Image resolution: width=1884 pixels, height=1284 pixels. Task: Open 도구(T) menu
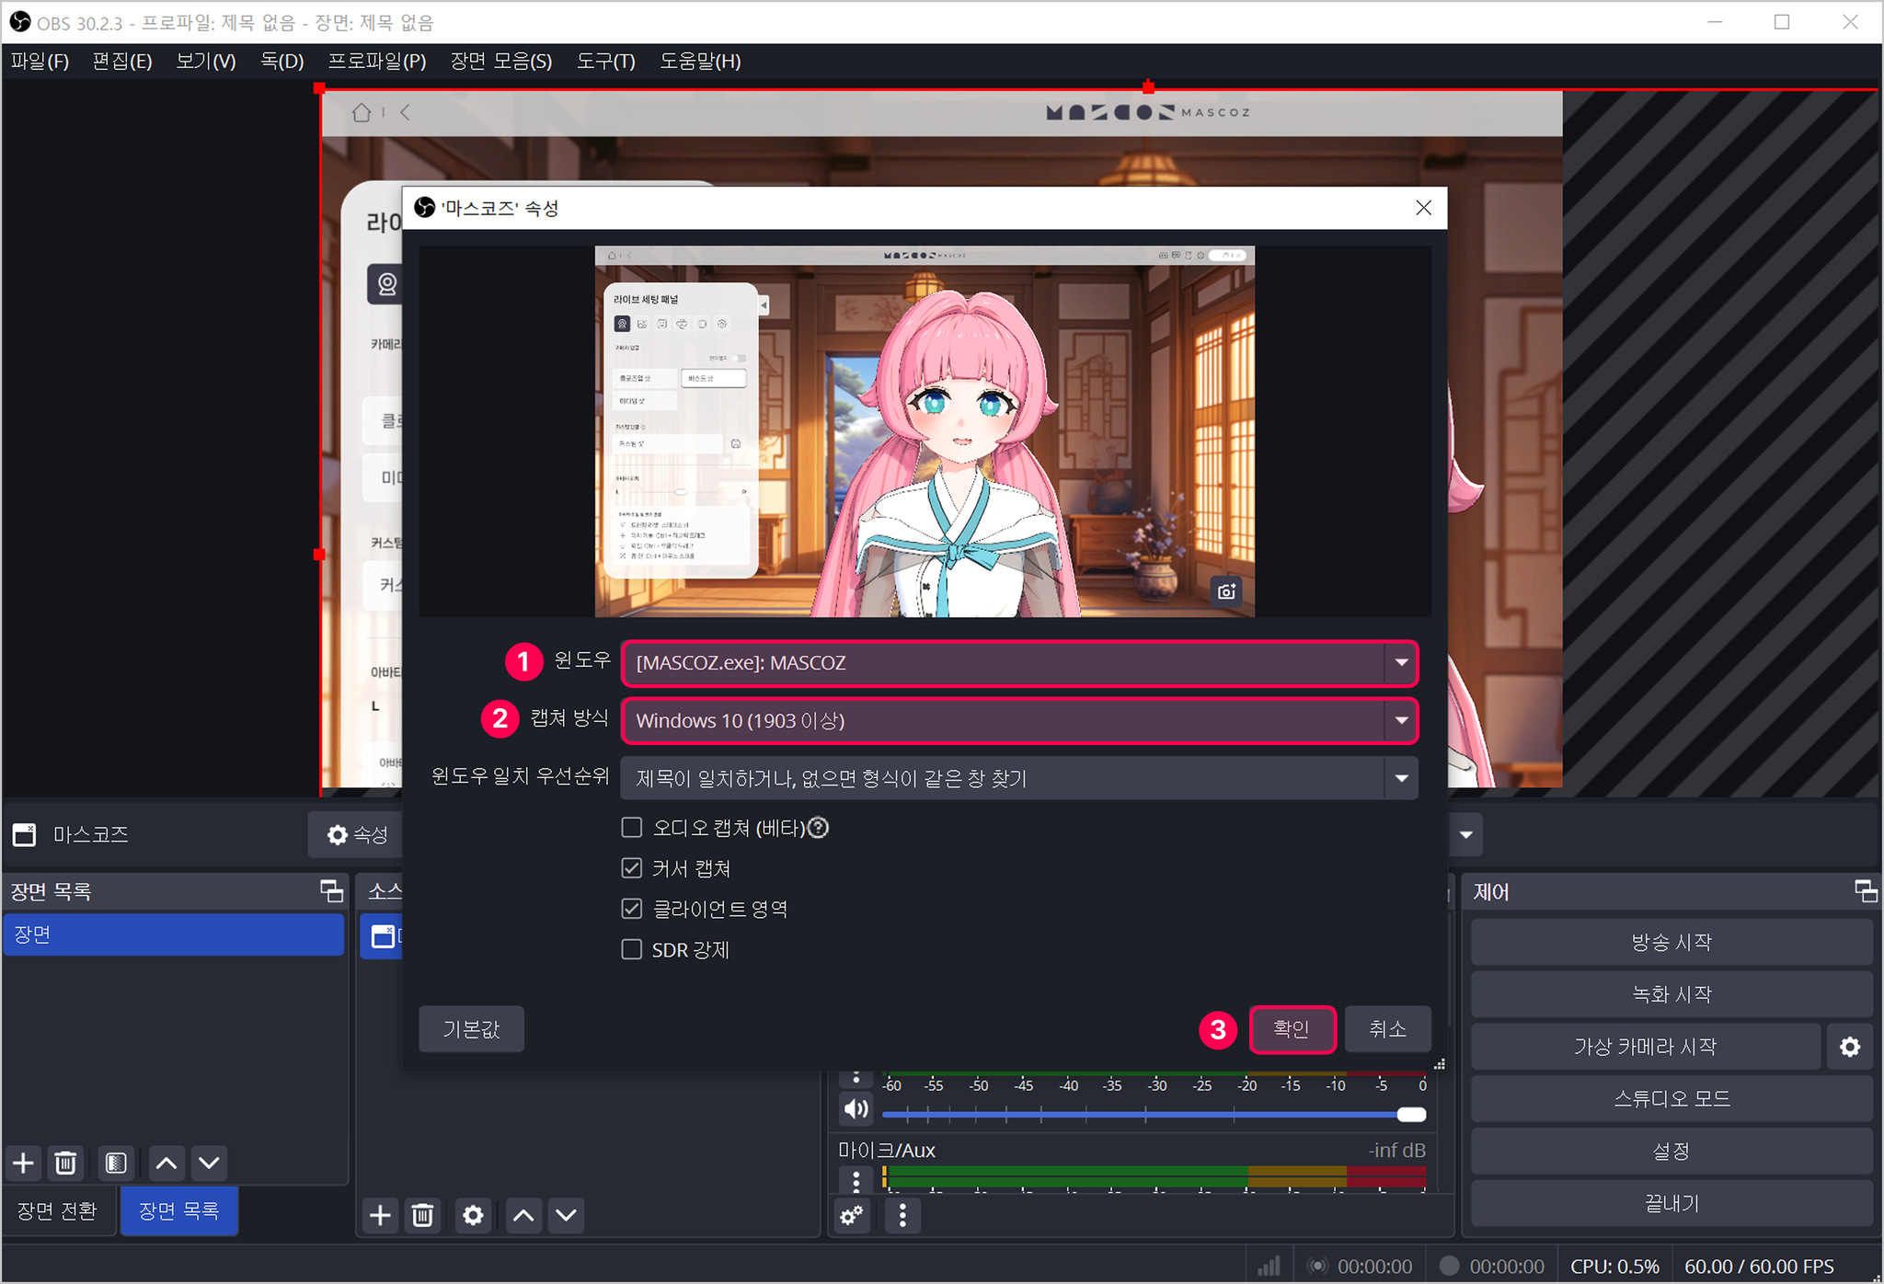606,62
